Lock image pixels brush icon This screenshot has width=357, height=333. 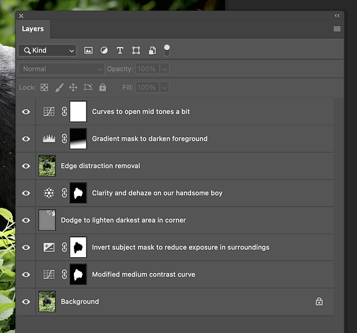tap(59, 87)
